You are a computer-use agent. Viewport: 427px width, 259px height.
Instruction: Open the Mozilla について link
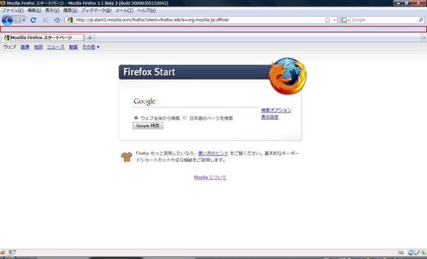coord(210,177)
